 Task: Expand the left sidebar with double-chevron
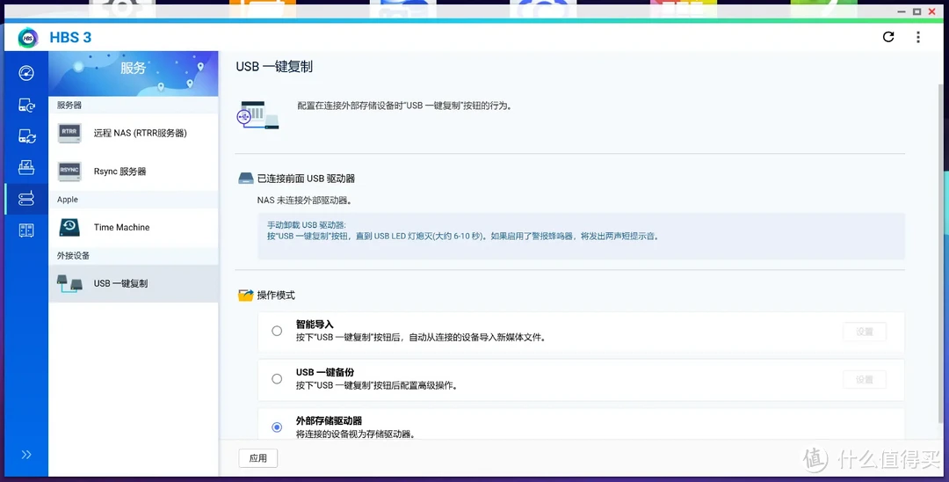click(26, 455)
